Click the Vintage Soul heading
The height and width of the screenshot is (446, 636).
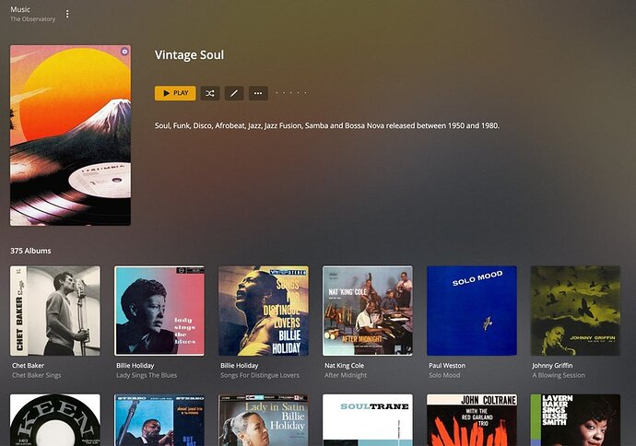click(189, 54)
